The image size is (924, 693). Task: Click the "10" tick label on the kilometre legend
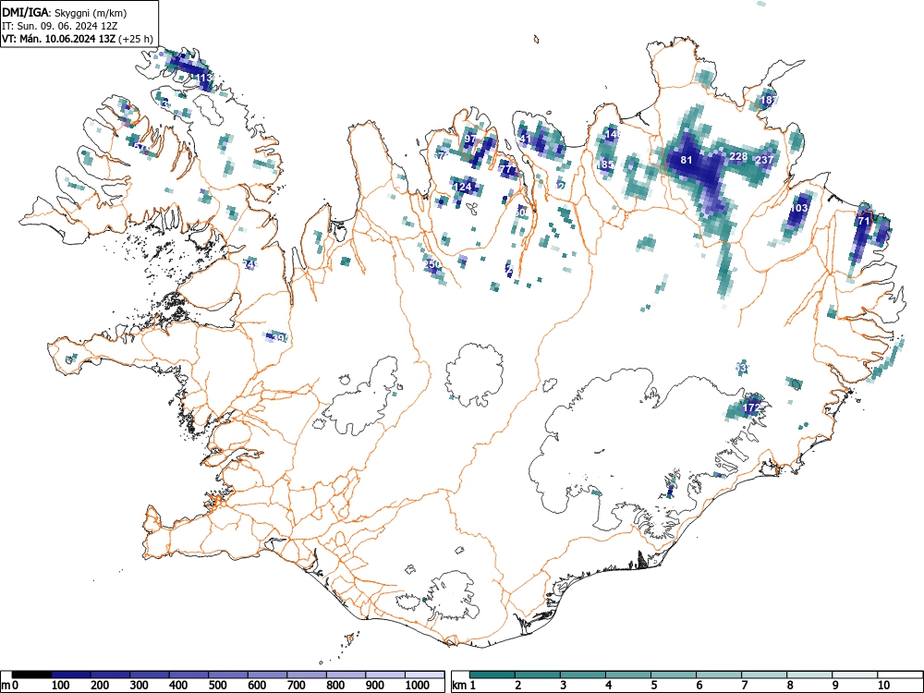pos(883,686)
